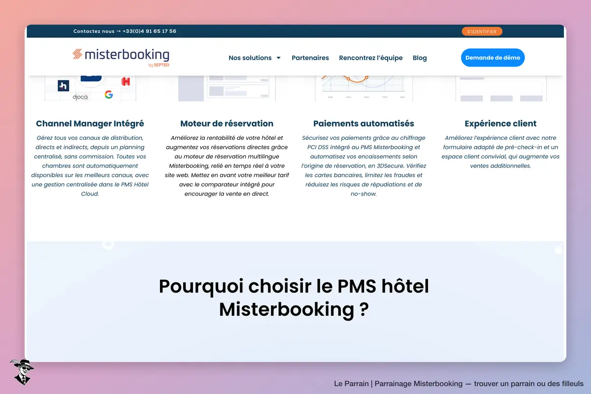Click the red H Hotels.com icon

(x=126, y=81)
